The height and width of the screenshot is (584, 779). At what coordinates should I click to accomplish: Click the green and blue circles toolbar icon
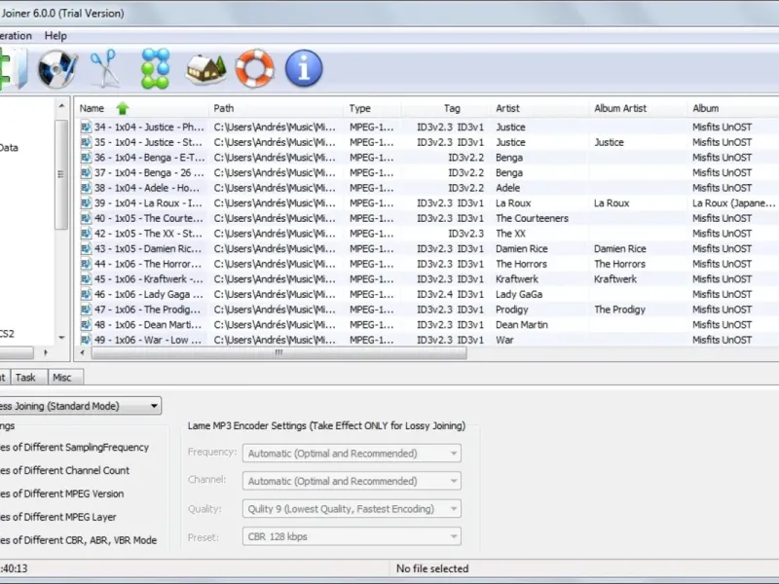click(156, 68)
